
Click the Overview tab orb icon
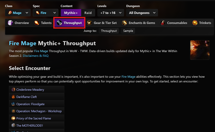click(10, 23)
